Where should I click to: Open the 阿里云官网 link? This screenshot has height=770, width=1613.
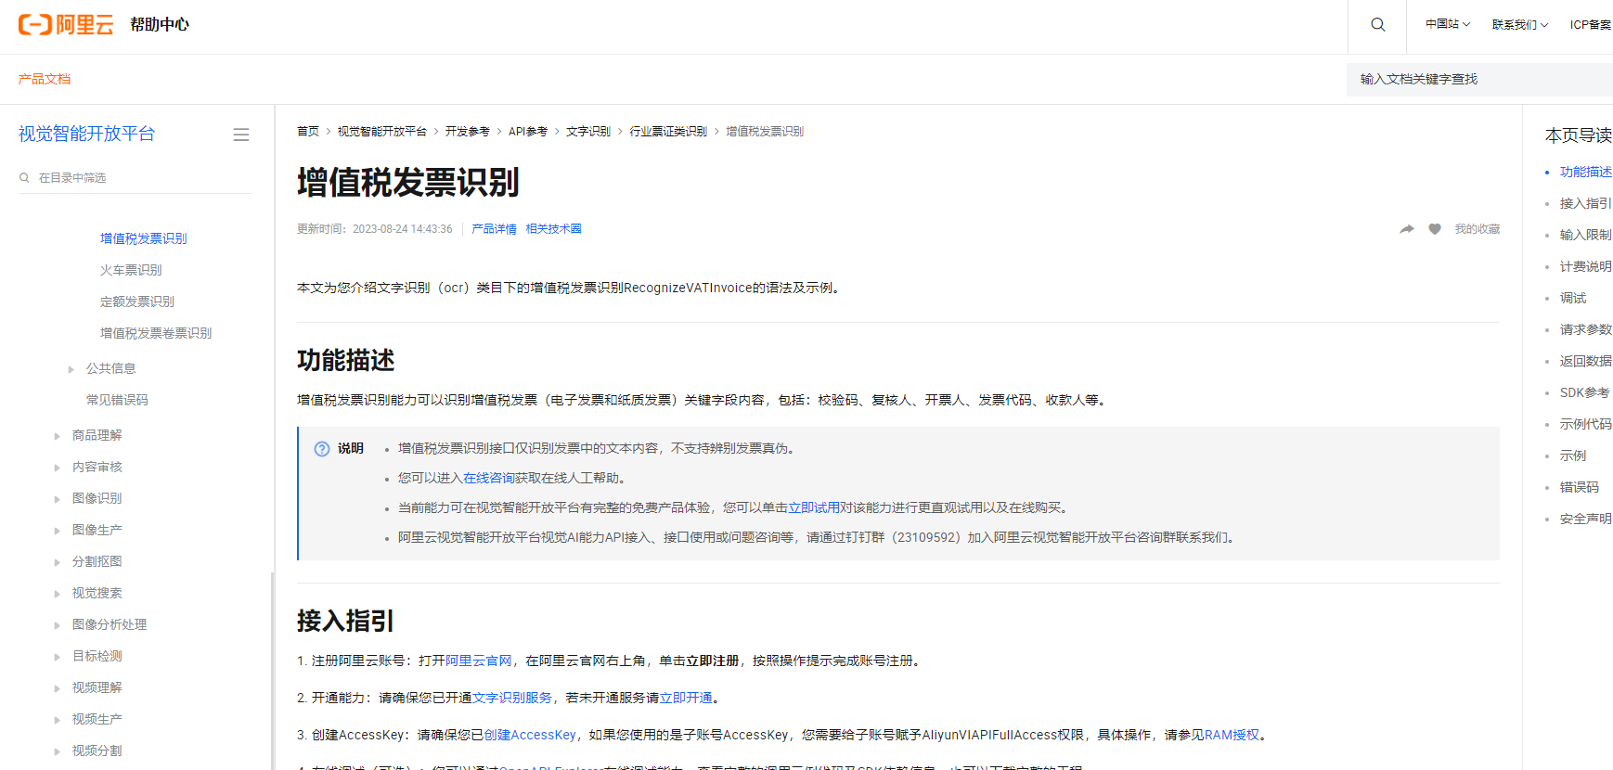tap(479, 661)
